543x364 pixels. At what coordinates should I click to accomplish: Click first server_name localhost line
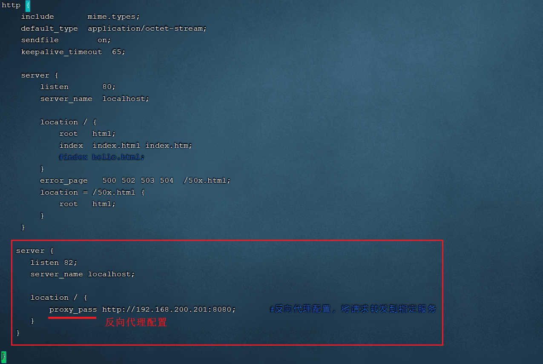click(95, 99)
